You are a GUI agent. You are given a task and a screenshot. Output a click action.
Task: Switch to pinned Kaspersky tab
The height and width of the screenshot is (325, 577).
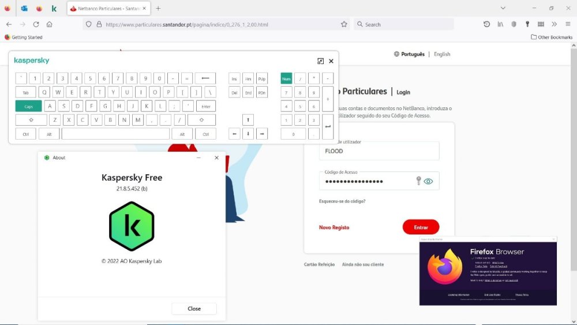click(x=54, y=8)
